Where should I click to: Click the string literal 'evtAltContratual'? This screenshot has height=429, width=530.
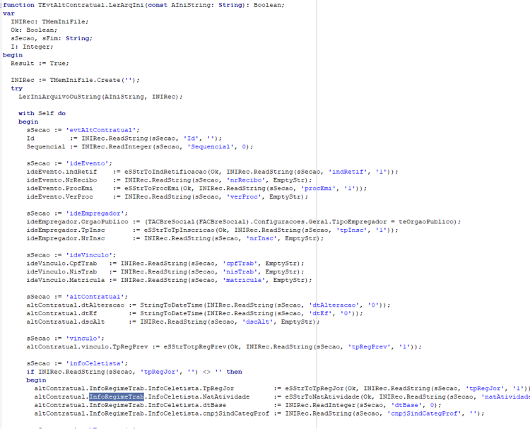tap(101, 130)
